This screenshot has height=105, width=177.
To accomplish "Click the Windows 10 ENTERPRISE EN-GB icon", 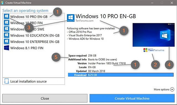I will 6,42.
